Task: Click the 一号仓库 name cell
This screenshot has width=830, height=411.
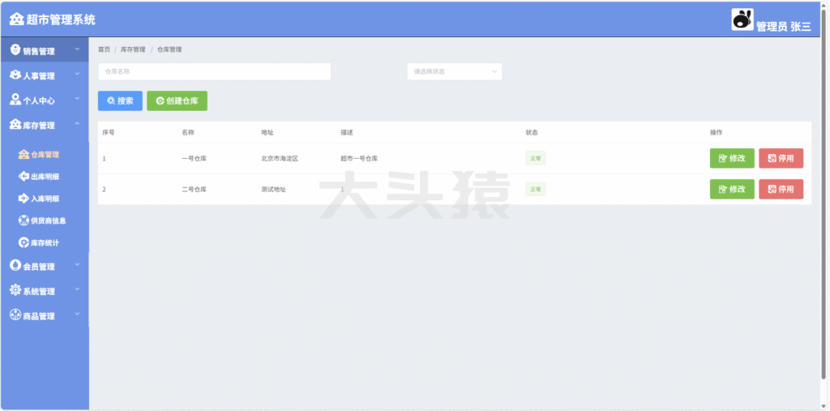Action: [x=195, y=158]
